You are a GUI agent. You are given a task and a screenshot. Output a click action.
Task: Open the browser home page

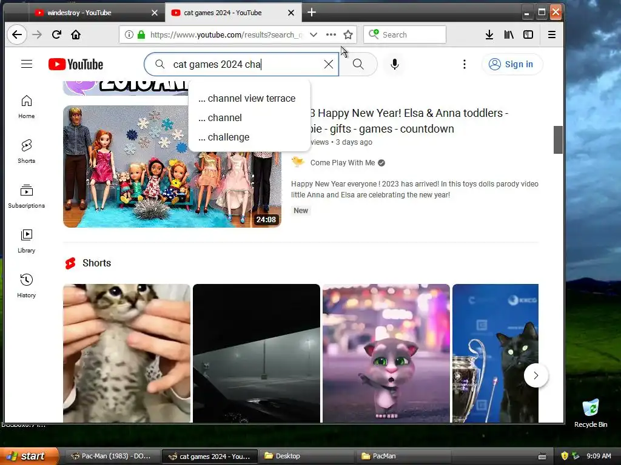click(76, 35)
